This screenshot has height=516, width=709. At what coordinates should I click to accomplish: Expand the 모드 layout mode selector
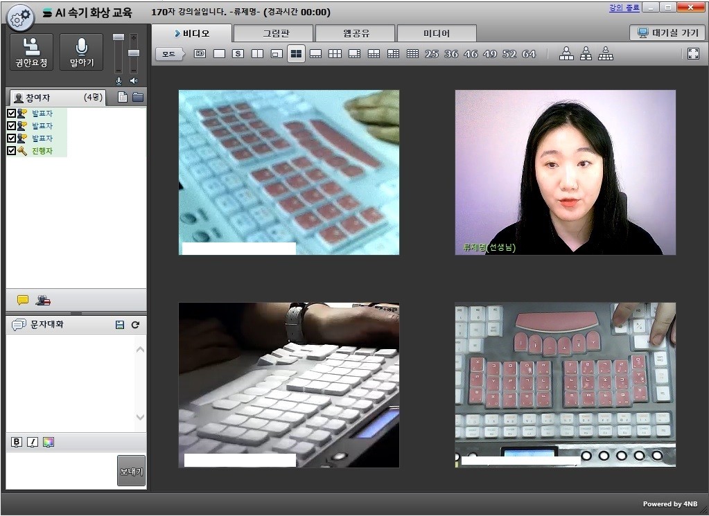pos(169,54)
